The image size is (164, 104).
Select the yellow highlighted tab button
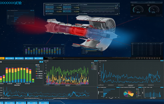[2, 58]
